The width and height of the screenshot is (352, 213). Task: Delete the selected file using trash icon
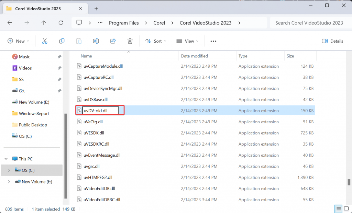click(130, 41)
